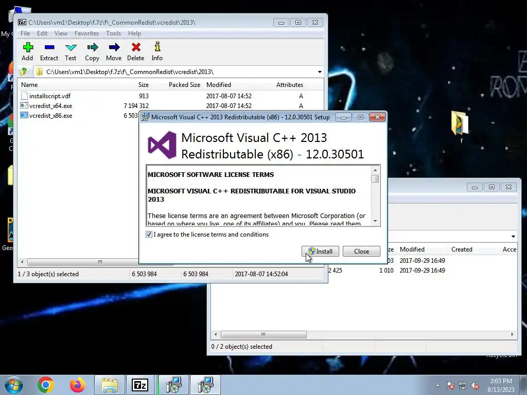Image resolution: width=527 pixels, height=395 pixels.
Task: Click the Test toolbar icon
Action: (x=71, y=51)
